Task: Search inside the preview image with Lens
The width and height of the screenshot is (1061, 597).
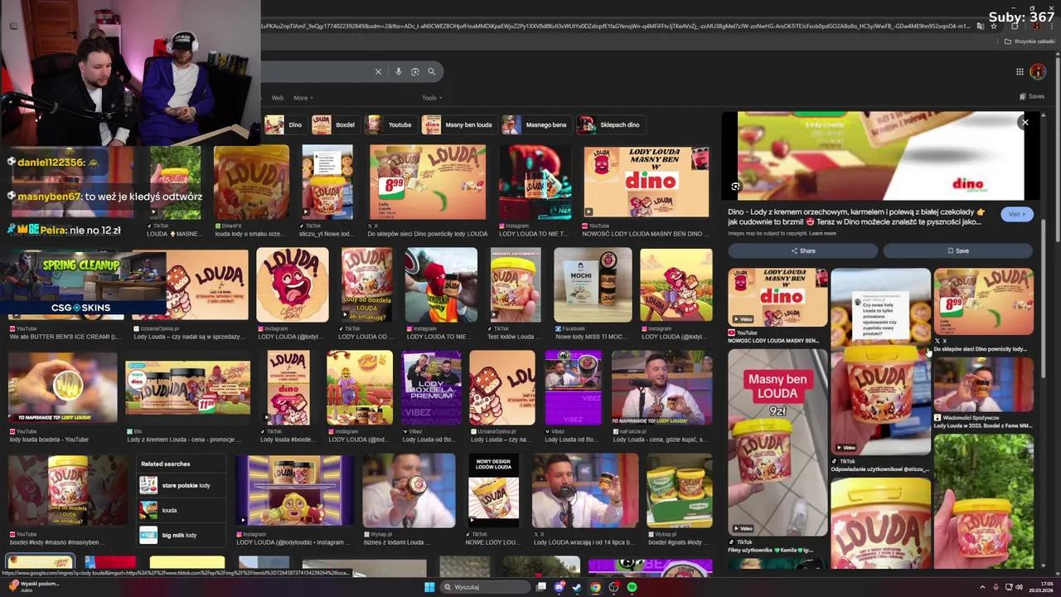Action: coord(735,187)
